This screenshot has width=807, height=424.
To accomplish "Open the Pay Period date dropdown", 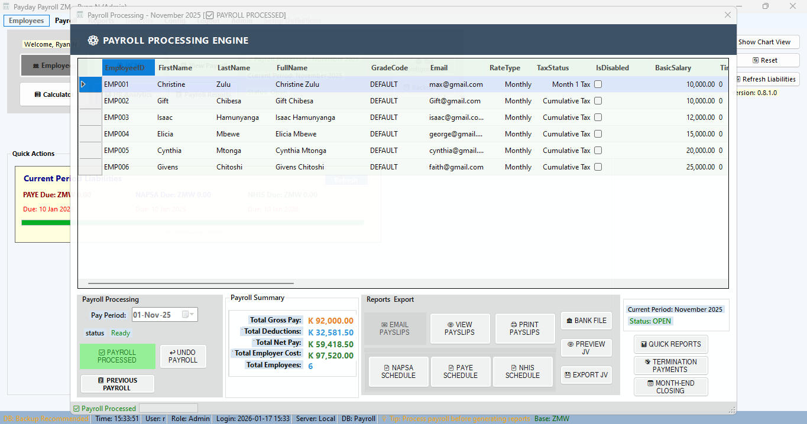I will (189, 315).
